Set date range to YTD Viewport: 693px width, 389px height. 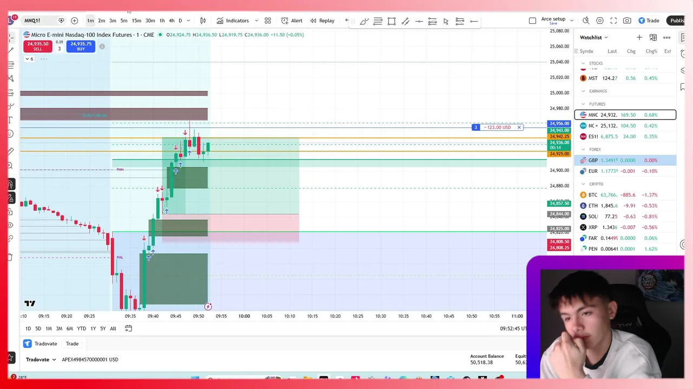(x=81, y=328)
